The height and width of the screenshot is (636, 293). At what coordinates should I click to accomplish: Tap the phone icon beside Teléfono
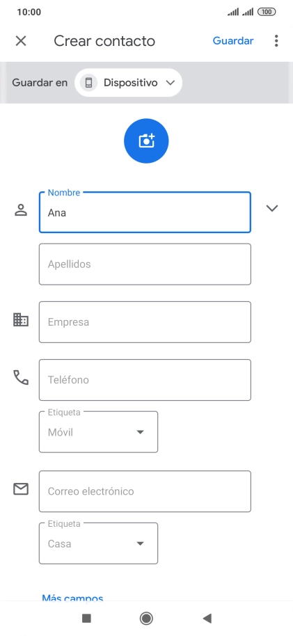pyautogui.click(x=21, y=377)
